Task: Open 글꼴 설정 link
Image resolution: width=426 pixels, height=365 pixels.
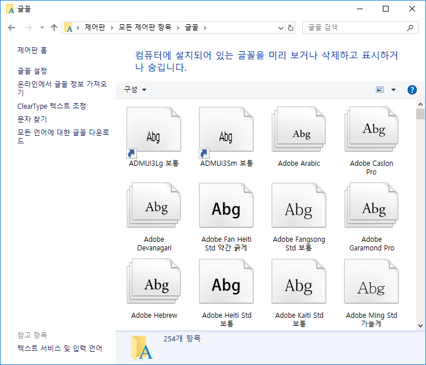Action: click(x=32, y=71)
